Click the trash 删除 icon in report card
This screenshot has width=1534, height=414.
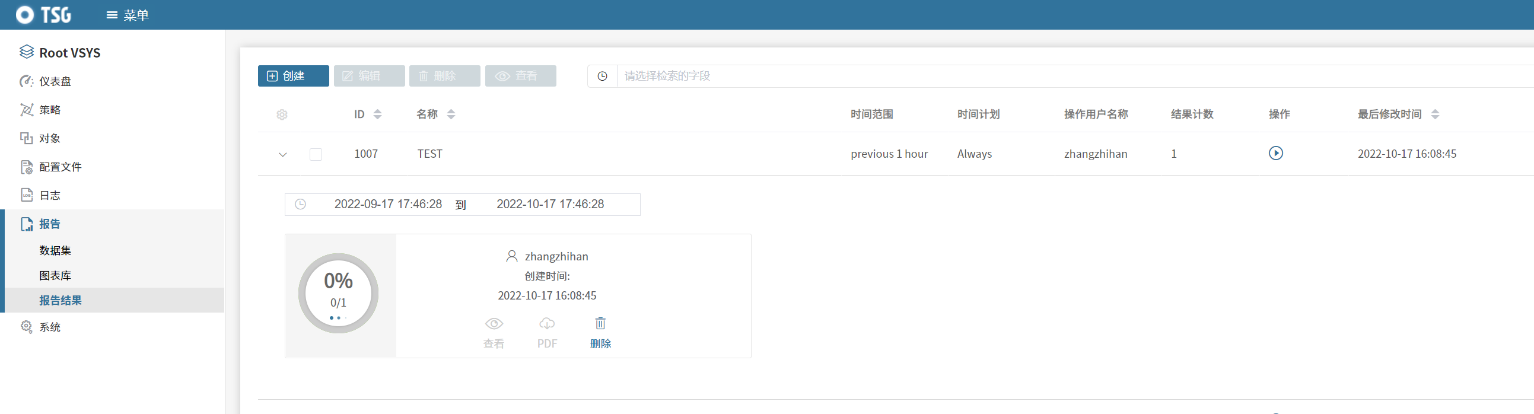600,323
